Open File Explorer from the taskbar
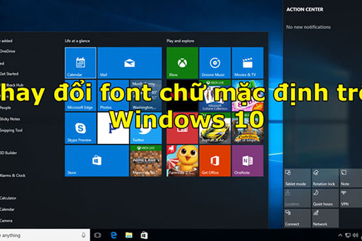The image size is (362, 241). click(129, 235)
